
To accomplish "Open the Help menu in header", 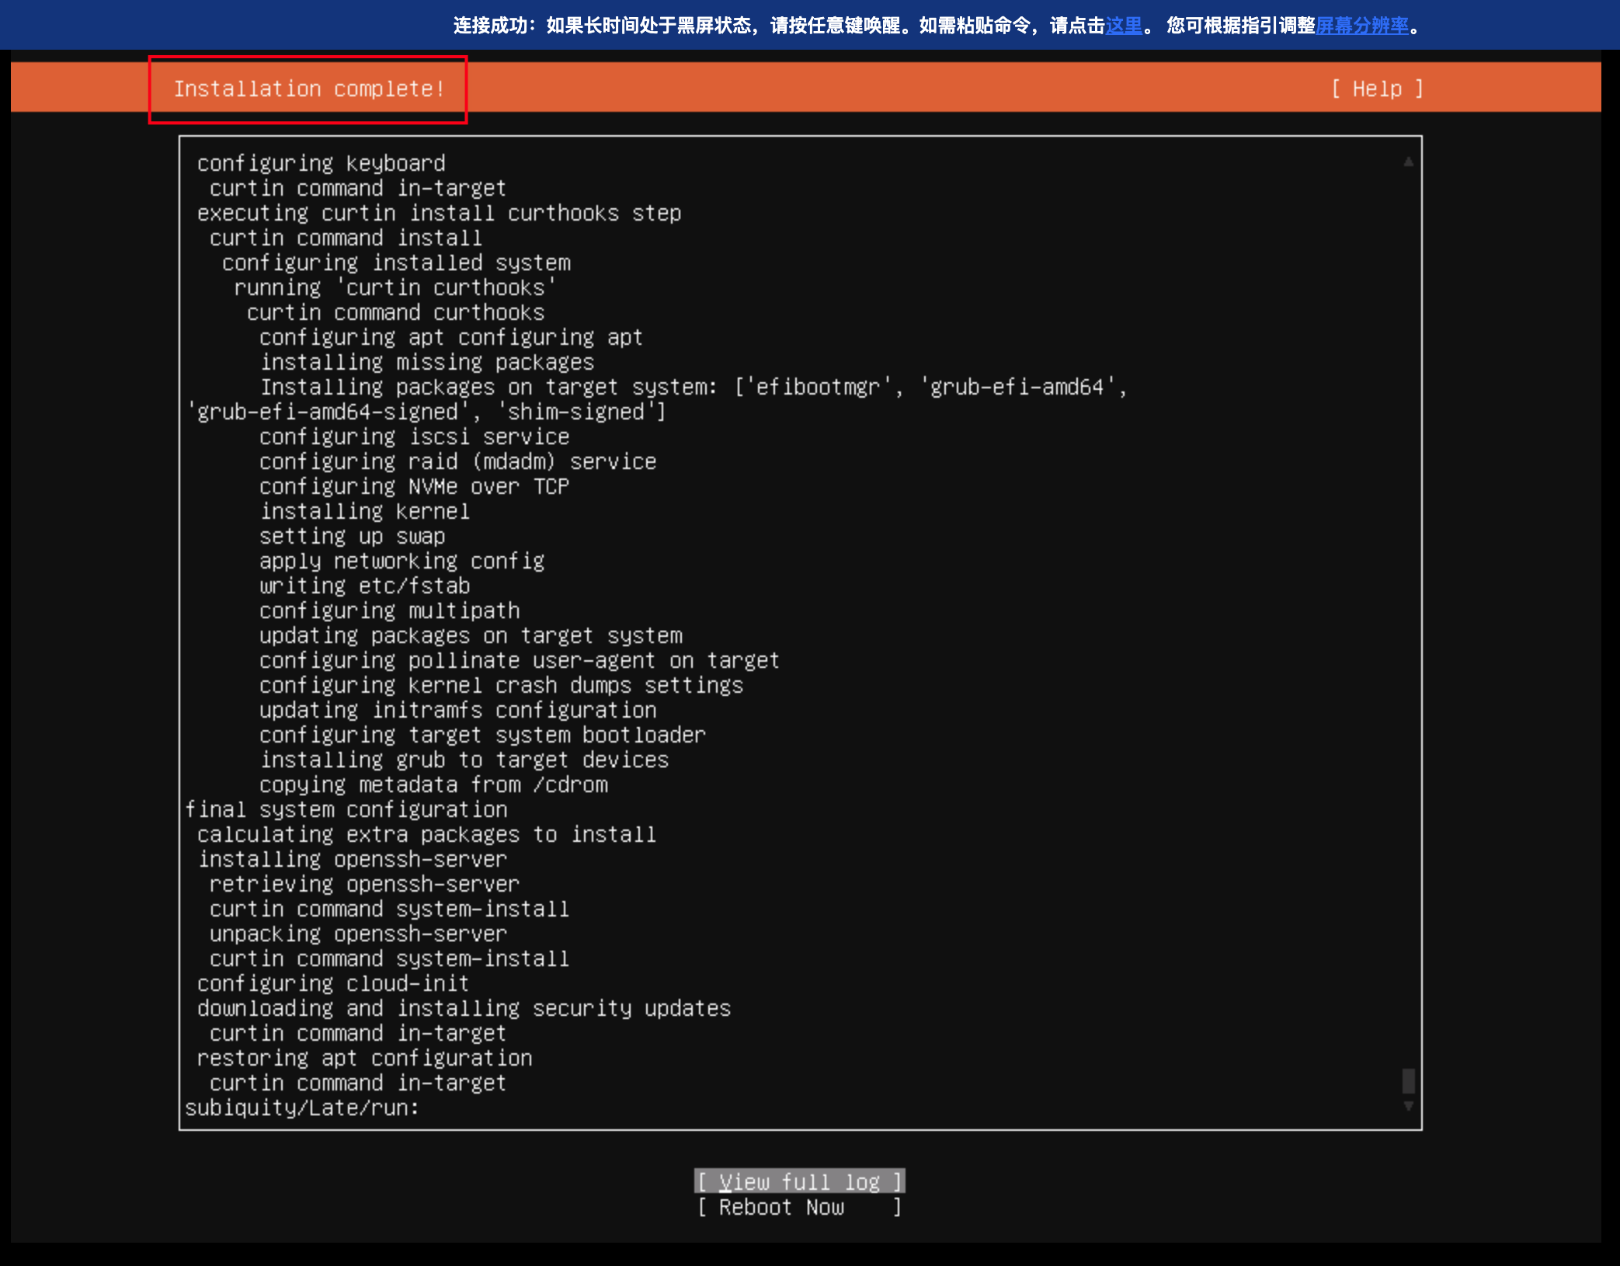I will (x=1376, y=89).
